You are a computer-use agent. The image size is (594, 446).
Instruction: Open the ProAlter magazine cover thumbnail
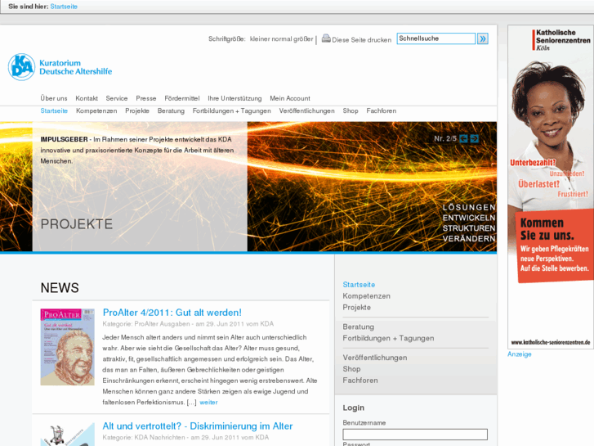68,347
